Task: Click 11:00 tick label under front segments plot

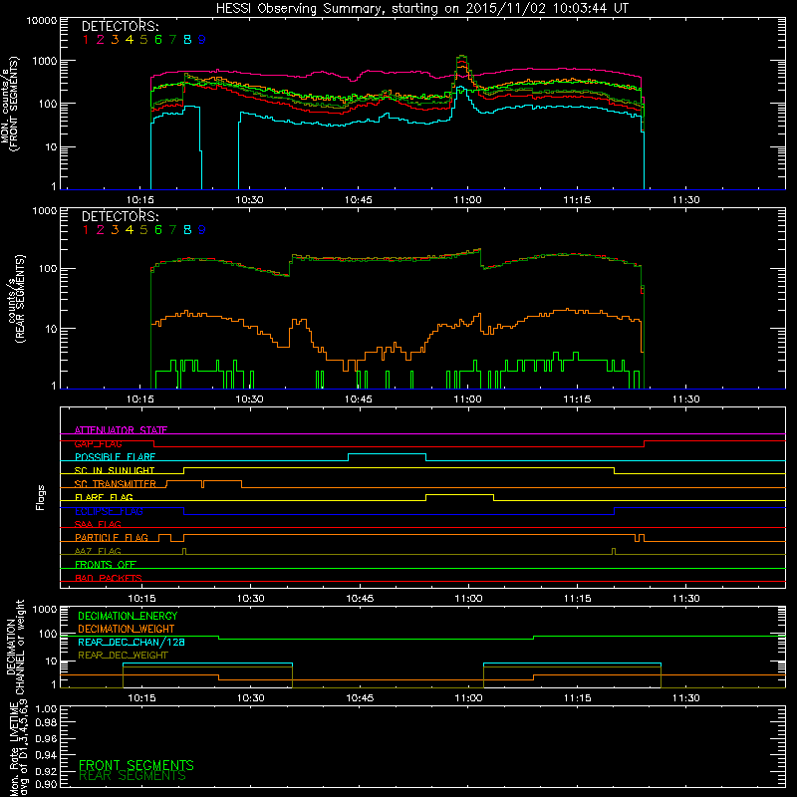Action: (x=467, y=200)
